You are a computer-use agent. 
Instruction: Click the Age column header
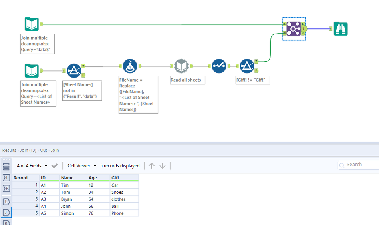pyautogui.click(x=99, y=178)
